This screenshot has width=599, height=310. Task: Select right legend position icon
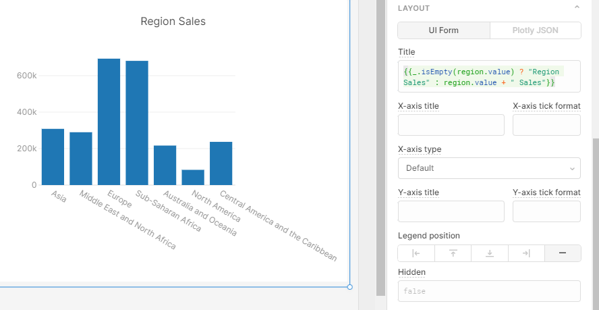pos(526,253)
